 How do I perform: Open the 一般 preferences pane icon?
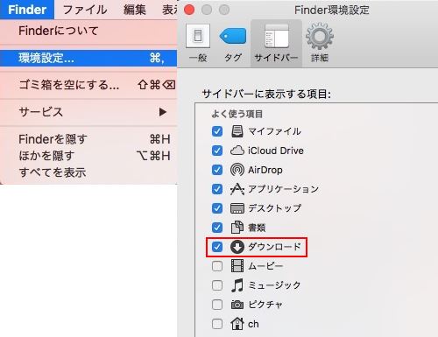pyautogui.click(x=198, y=36)
